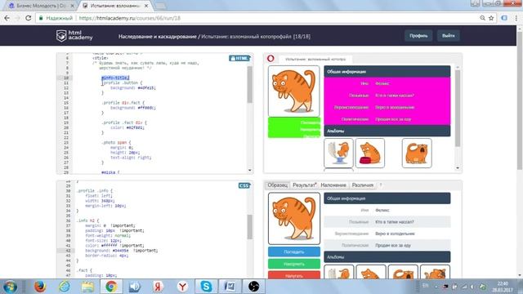Click the html academy logo
The width and height of the screenshot is (523, 294).
[74, 36]
